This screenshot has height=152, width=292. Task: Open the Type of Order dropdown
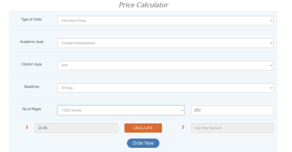(x=165, y=20)
